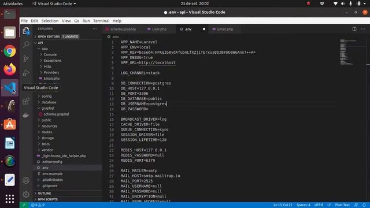Open the Terminal menu
The height and width of the screenshot is (208, 370).
click(x=101, y=21)
